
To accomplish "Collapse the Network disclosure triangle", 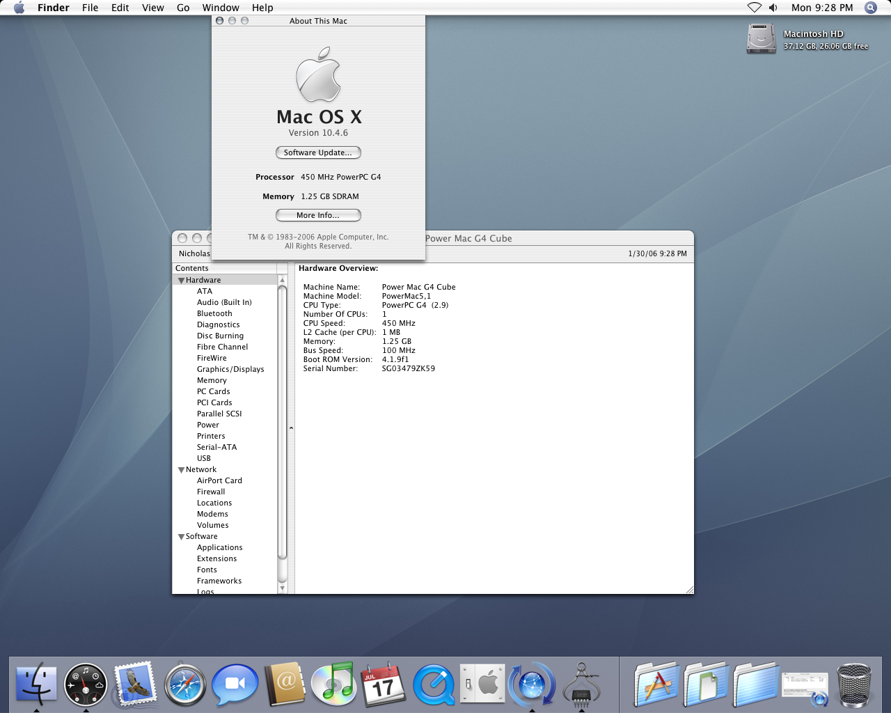I will [182, 470].
